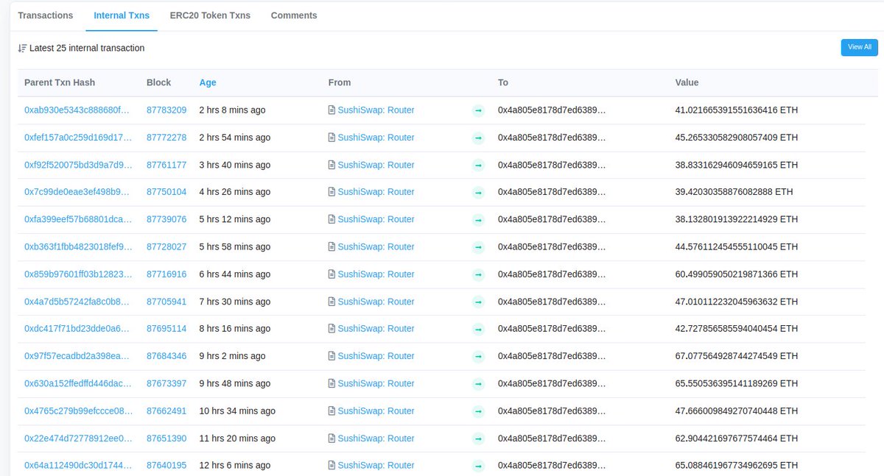Screen dimensions: 884x476
Task: Click contract icon in block 87772278 row
Action: tap(331, 138)
